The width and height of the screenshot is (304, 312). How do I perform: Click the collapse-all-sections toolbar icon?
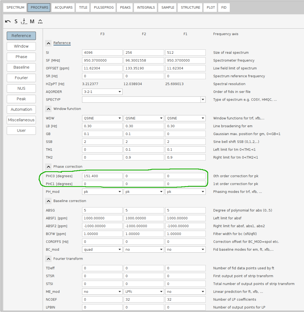click(40, 21)
